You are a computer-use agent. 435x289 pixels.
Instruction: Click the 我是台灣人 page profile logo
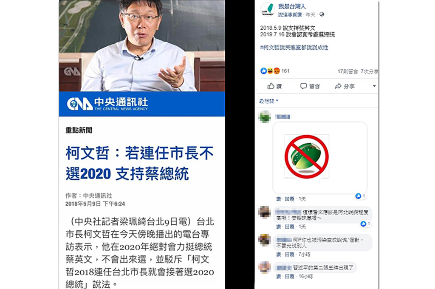click(x=268, y=10)
